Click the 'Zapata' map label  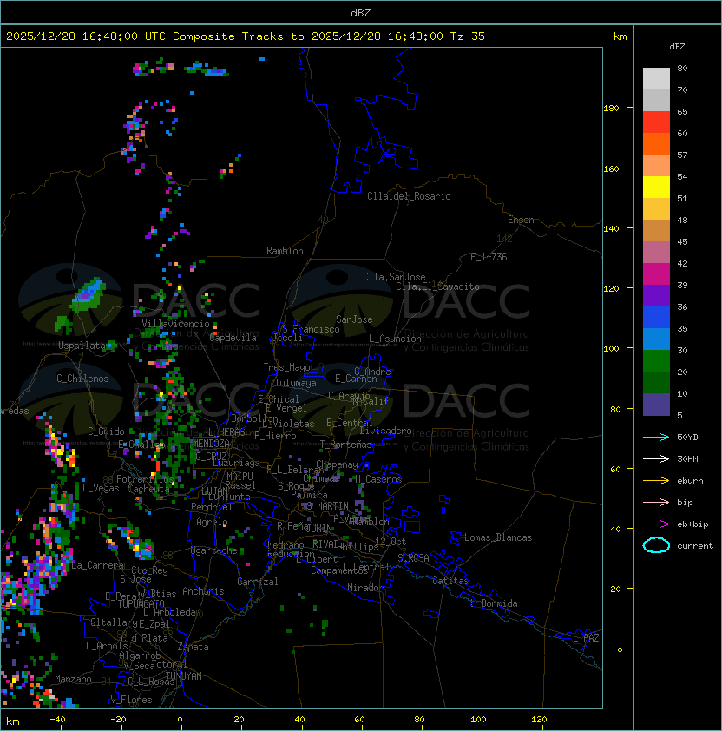point(193,647)
